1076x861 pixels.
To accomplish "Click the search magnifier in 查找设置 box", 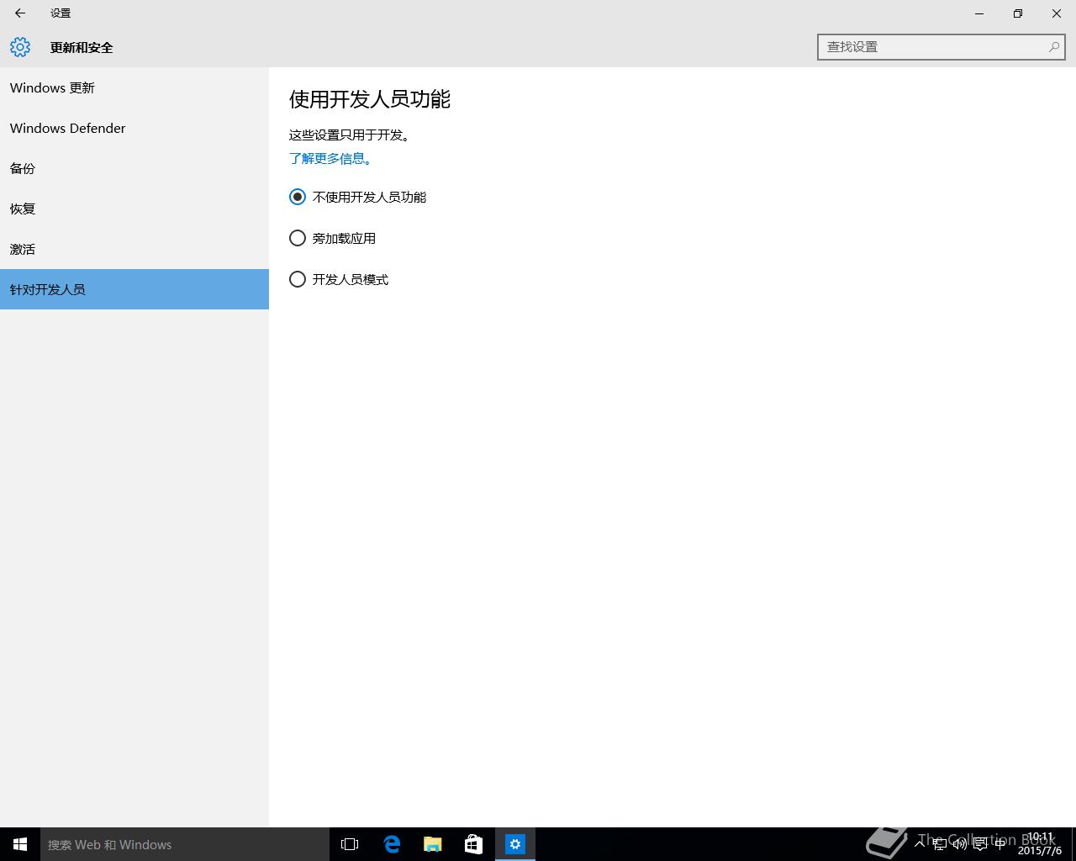I will click(x=1053, y=47).
